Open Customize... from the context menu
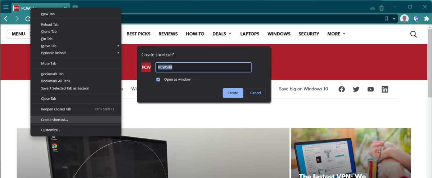 pyautogui.click(x=76, y=130)
